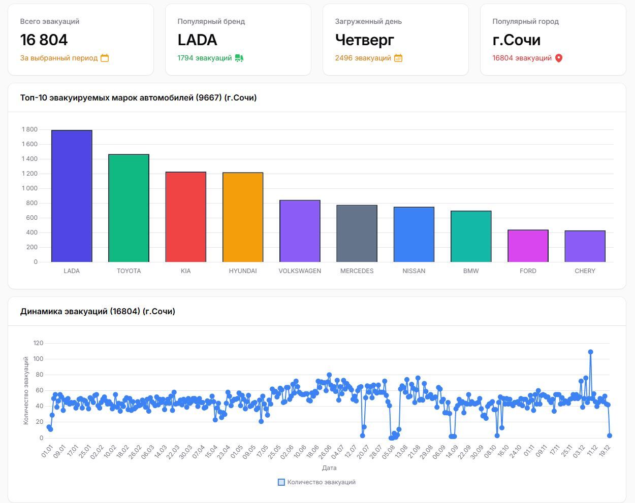
Task: Click the highest peak point on the line chart
Action: pos(590,352)
